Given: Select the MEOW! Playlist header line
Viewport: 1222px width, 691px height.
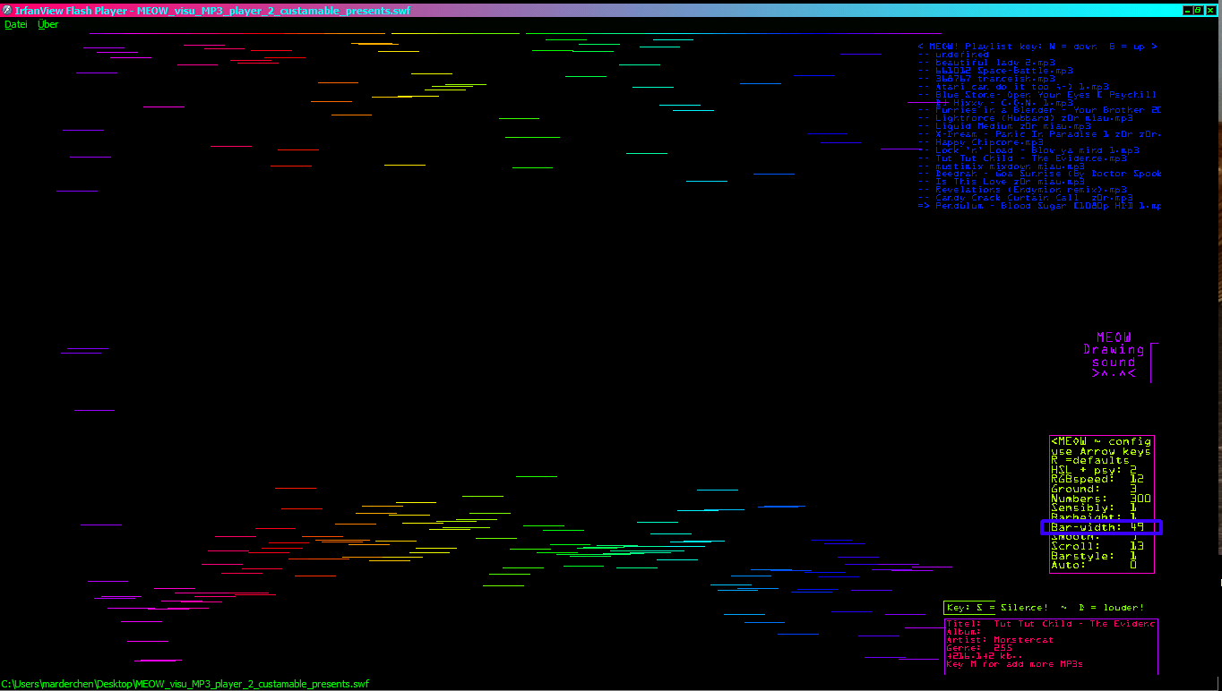Looking at the screenshot, I should (1037, 47).
